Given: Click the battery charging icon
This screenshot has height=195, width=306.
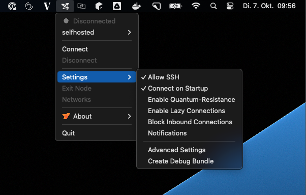Looking at the screenshot, I should click(175, 6).
